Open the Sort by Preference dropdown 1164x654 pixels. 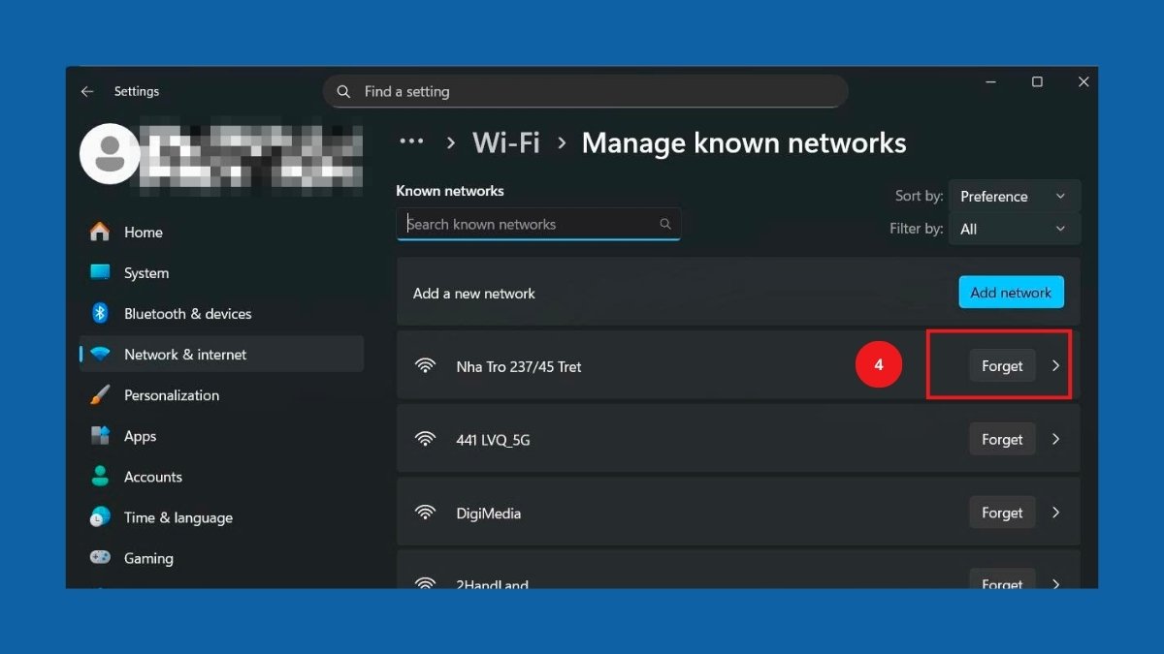click(1014, 195)
